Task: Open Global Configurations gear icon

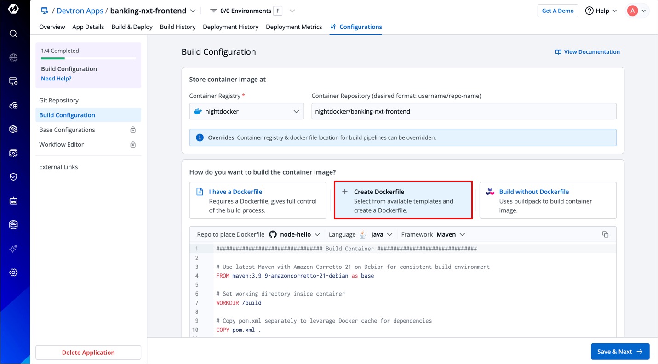Action: click(x=13, y=273)
